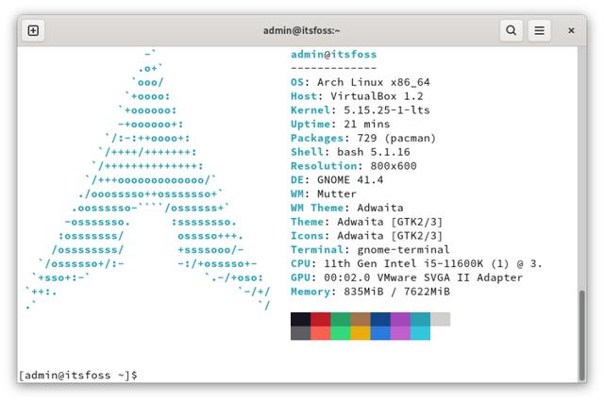Click the CPU line with 'i5-11600K'
This screenshot has height=402, width=604.
point(416,263)
